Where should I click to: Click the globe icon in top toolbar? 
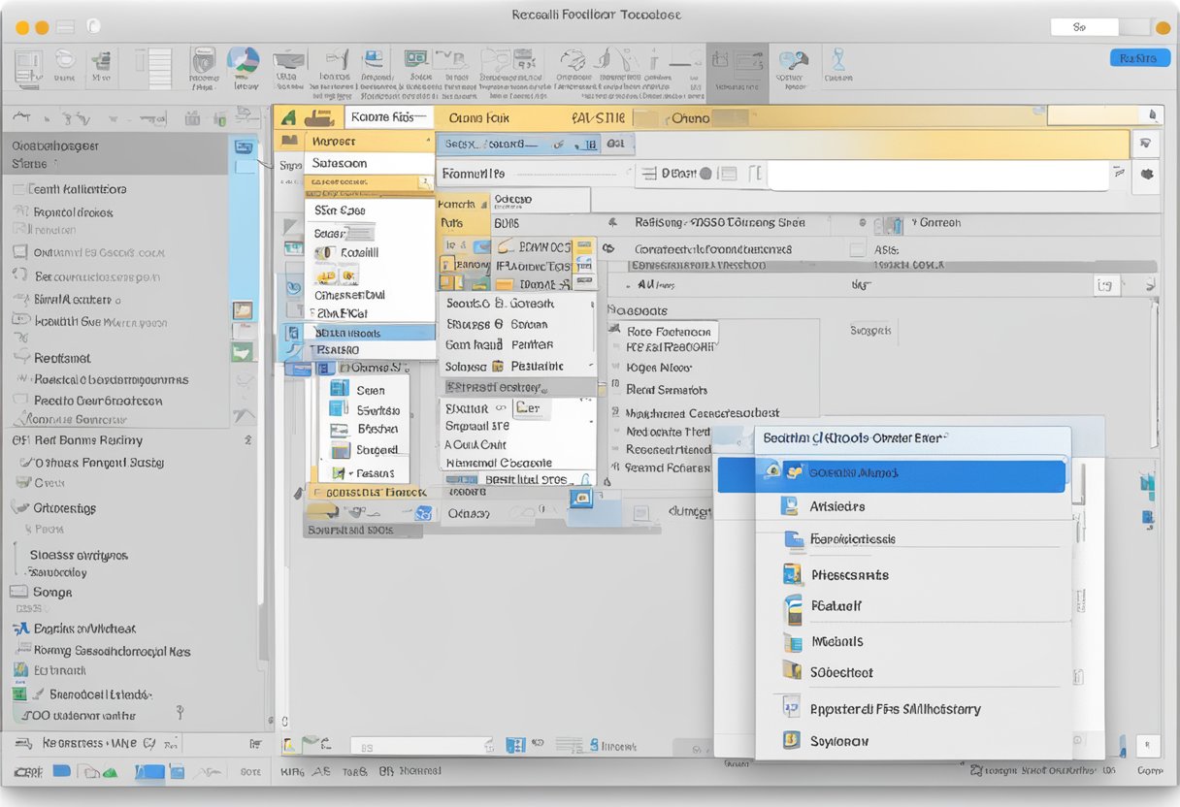243,59
